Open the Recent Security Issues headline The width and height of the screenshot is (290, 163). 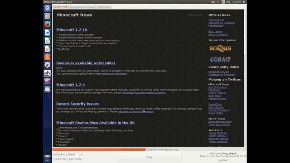[77, 104]
